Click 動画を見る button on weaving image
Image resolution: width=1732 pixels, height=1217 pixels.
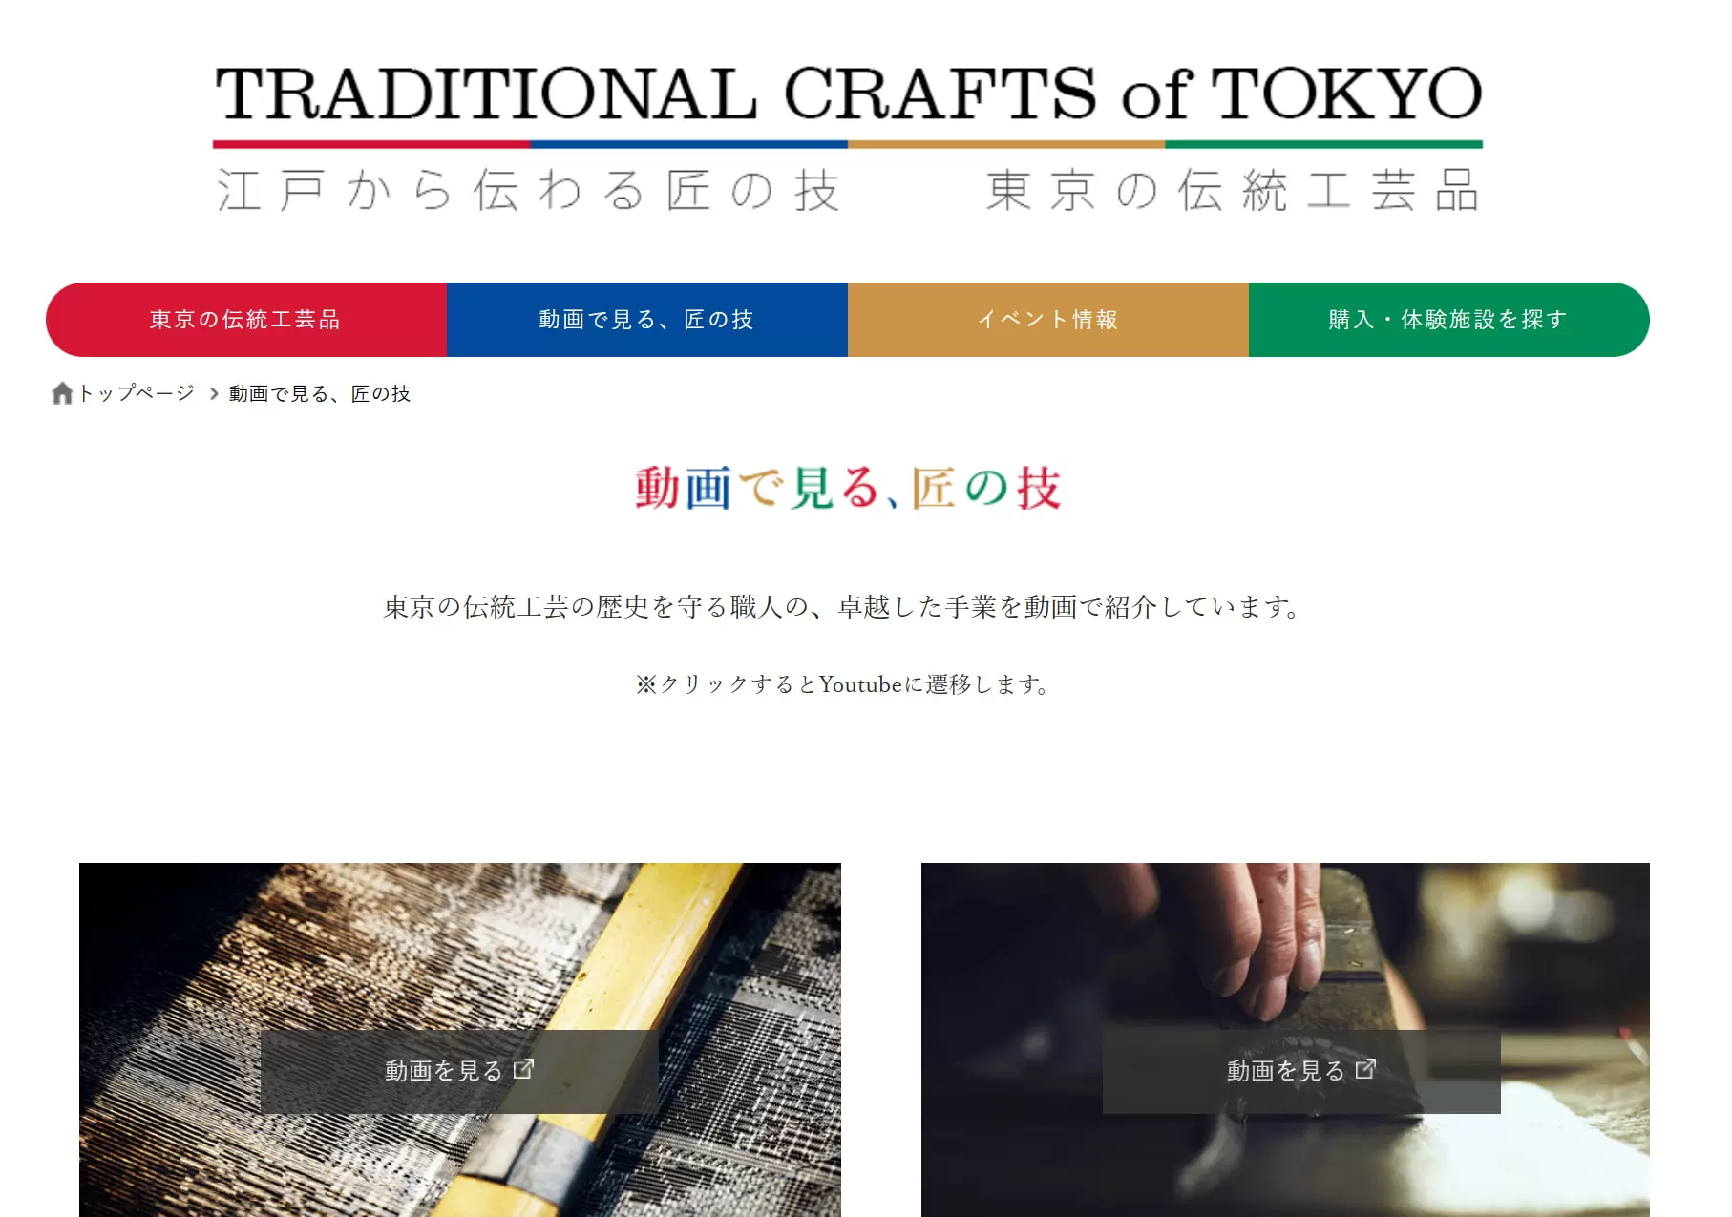click(459, 1071)
